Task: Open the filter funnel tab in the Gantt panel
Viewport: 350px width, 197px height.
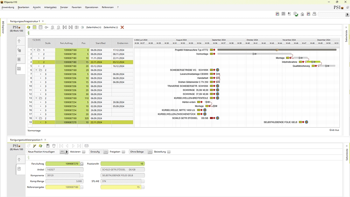Action: pyautogui.click(x=19, y=41)
